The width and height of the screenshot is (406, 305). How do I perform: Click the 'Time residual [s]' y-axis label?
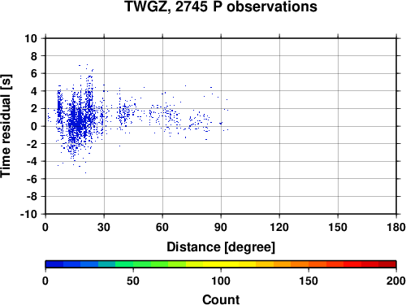click(6, 126)
